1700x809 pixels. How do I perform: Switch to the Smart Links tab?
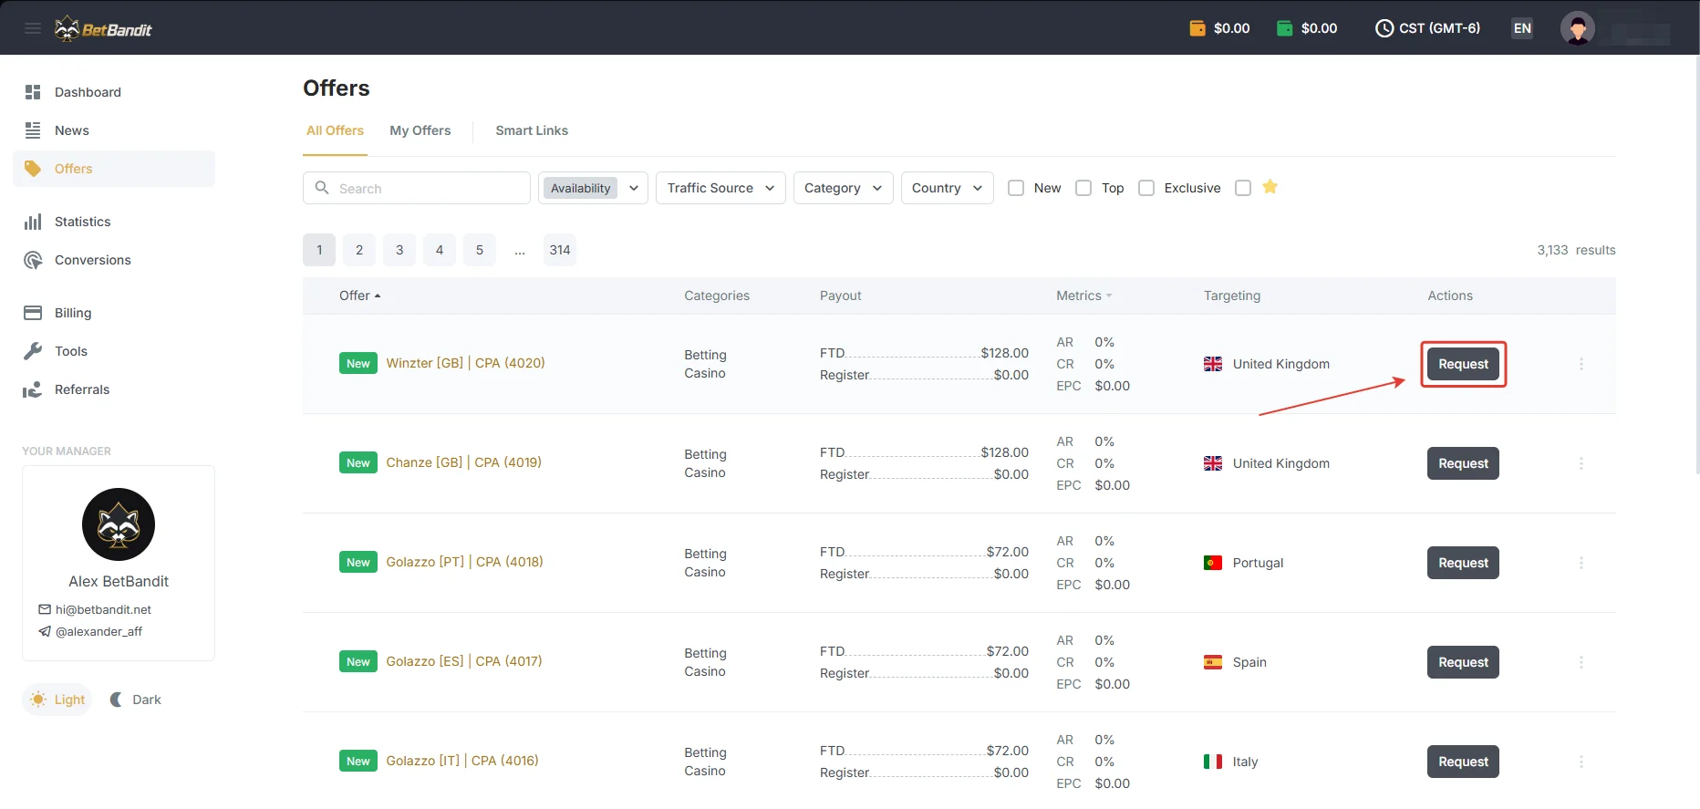coord(532,130)
